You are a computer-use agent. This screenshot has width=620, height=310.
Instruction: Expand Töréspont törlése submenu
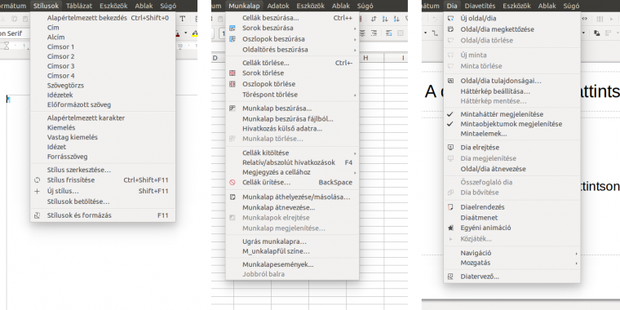[355, 95]
